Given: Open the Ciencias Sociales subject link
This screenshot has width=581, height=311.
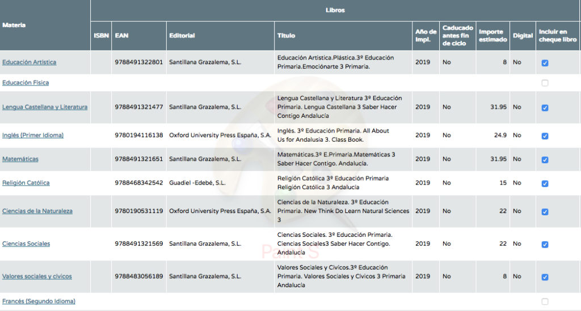Looking at the screenshot, I should 26,244.
